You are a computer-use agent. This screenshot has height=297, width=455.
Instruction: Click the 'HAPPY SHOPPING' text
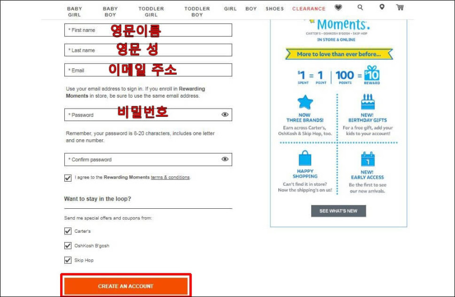[x=305, y=174]
